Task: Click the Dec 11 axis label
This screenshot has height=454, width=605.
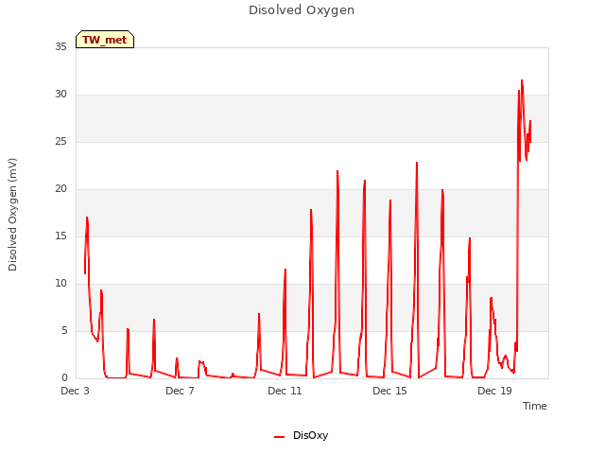Action: pyautogui.click(x=285, y=391)
